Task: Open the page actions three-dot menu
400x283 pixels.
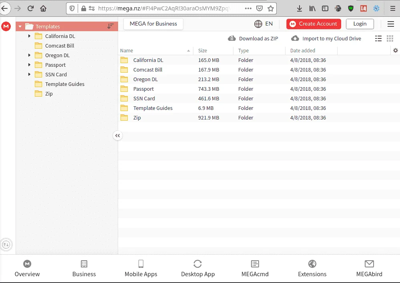Action: point(248,8)
